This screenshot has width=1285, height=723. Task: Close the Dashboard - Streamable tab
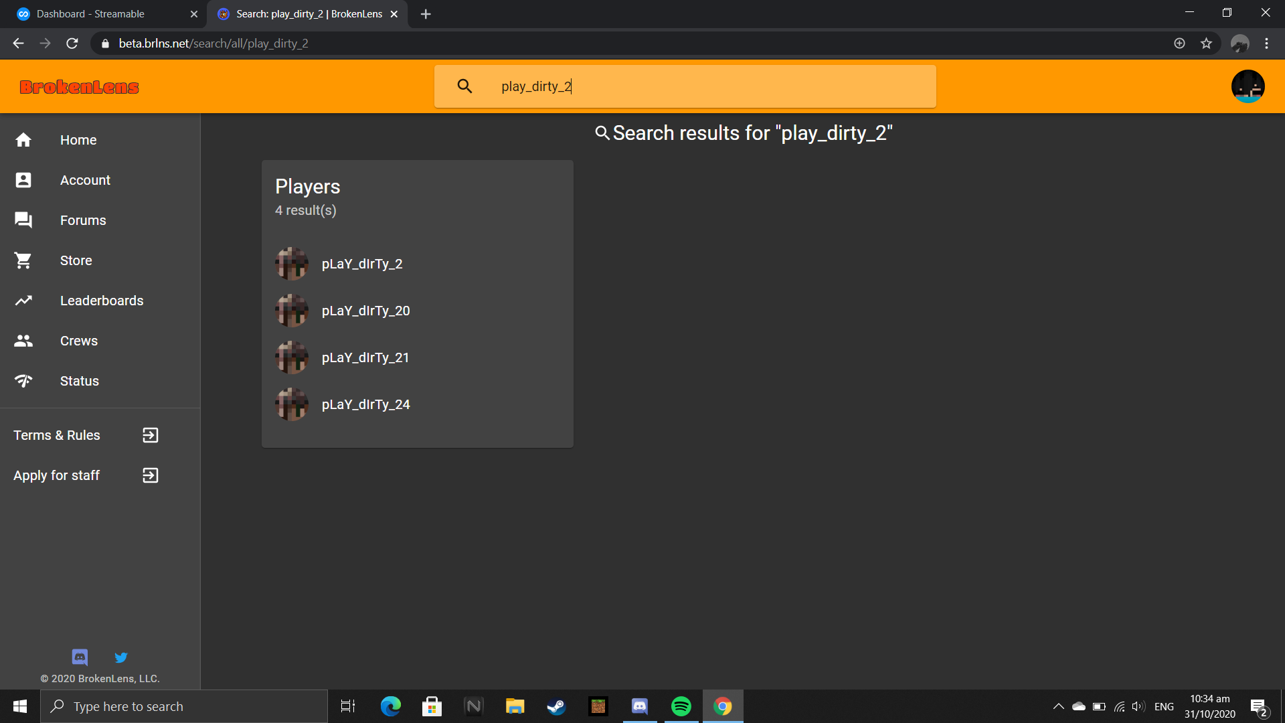pyautogui.click(x=194, y=14)
